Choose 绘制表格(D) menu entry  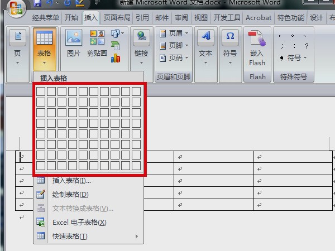point(88,195)
